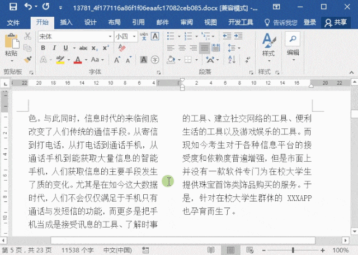The image size is (358, 255).
Task: Switch to the 邮件 tab
Action: click(163, 22)
